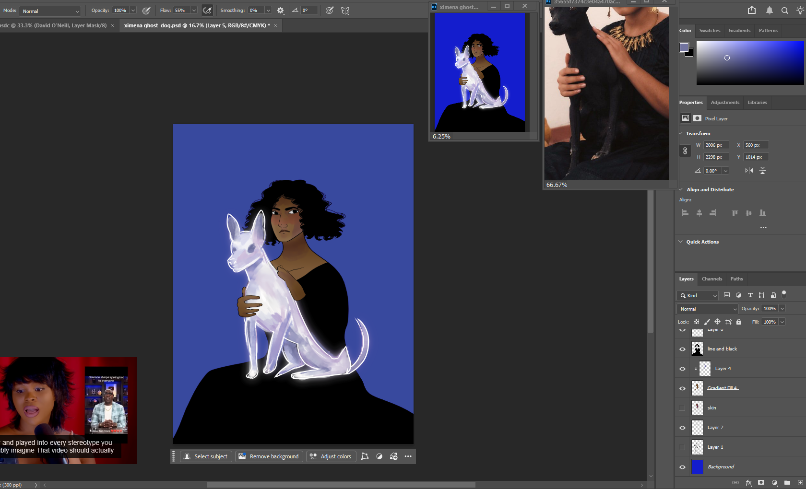Filter layers by smart objects icon

(x=773, y=295)
